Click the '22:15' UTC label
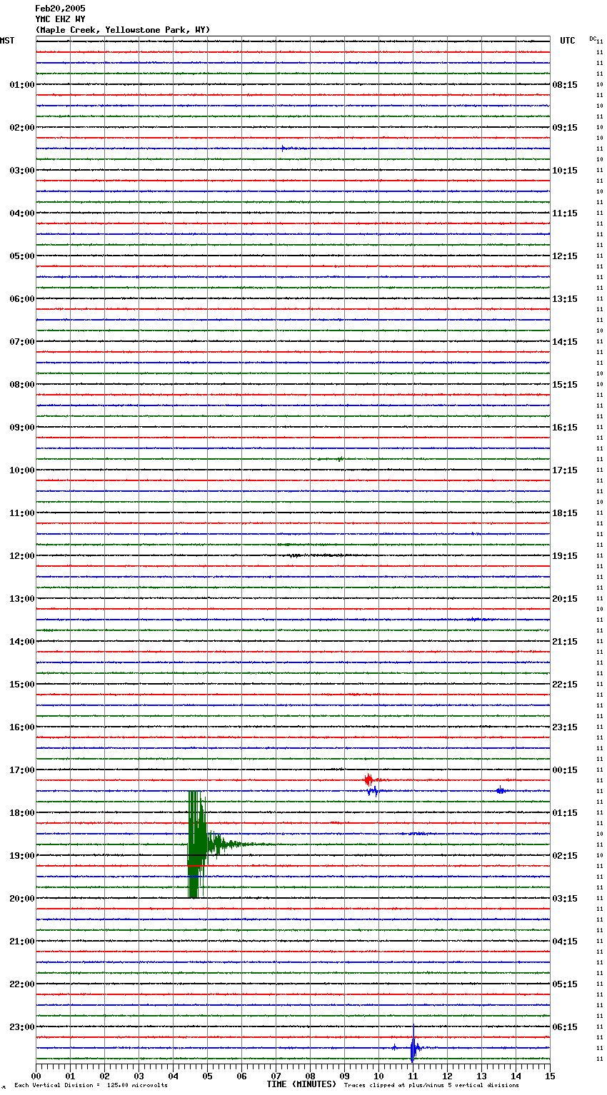The height and width of the screenshot is (1095, 607). tap(565, 685)
